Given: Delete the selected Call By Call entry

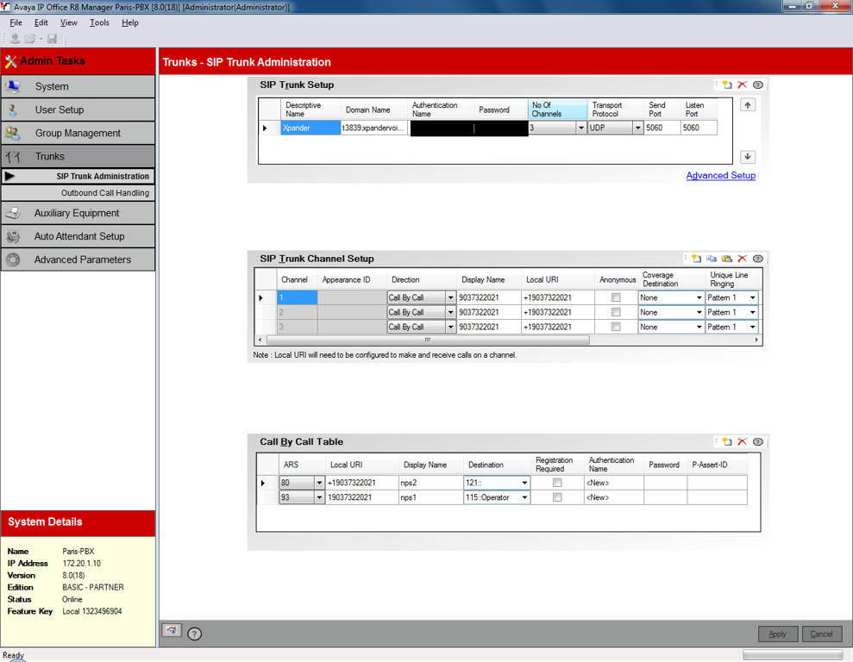Looking at the screenshot, I should click(742, 442).
